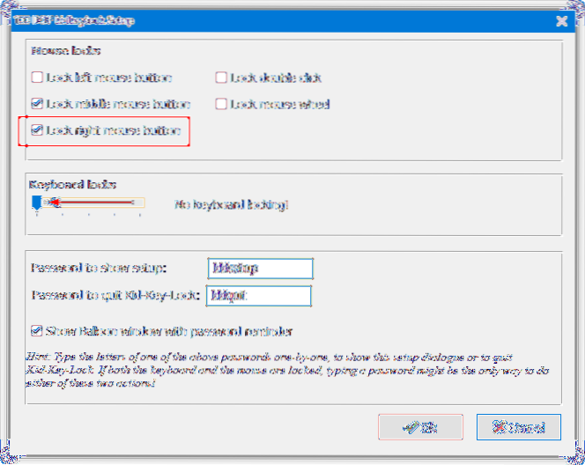Toggle the Lock right mouse button option
585x465 pixels.
coord(36,130)
